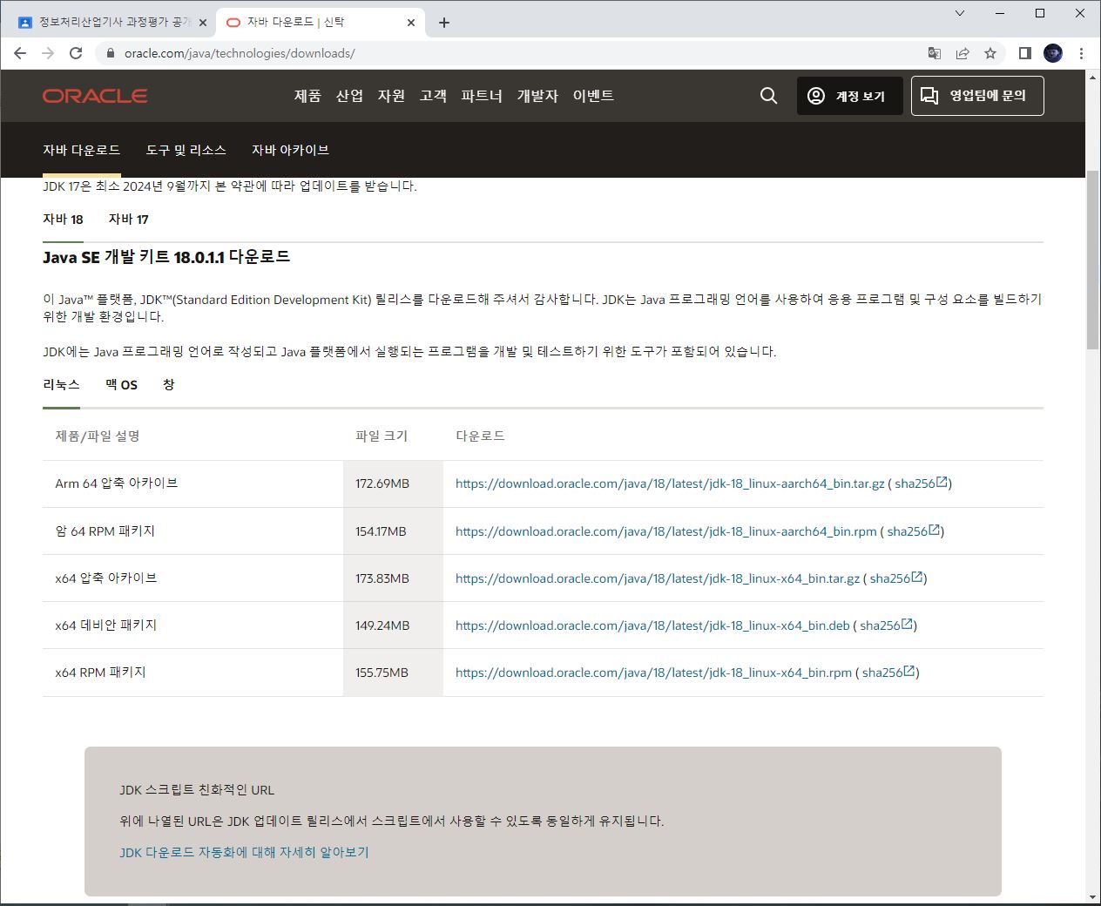The height and width of the screenshot is (906, 1101).
Task: Click inside the browser address bar
Action: click(348, 53)
